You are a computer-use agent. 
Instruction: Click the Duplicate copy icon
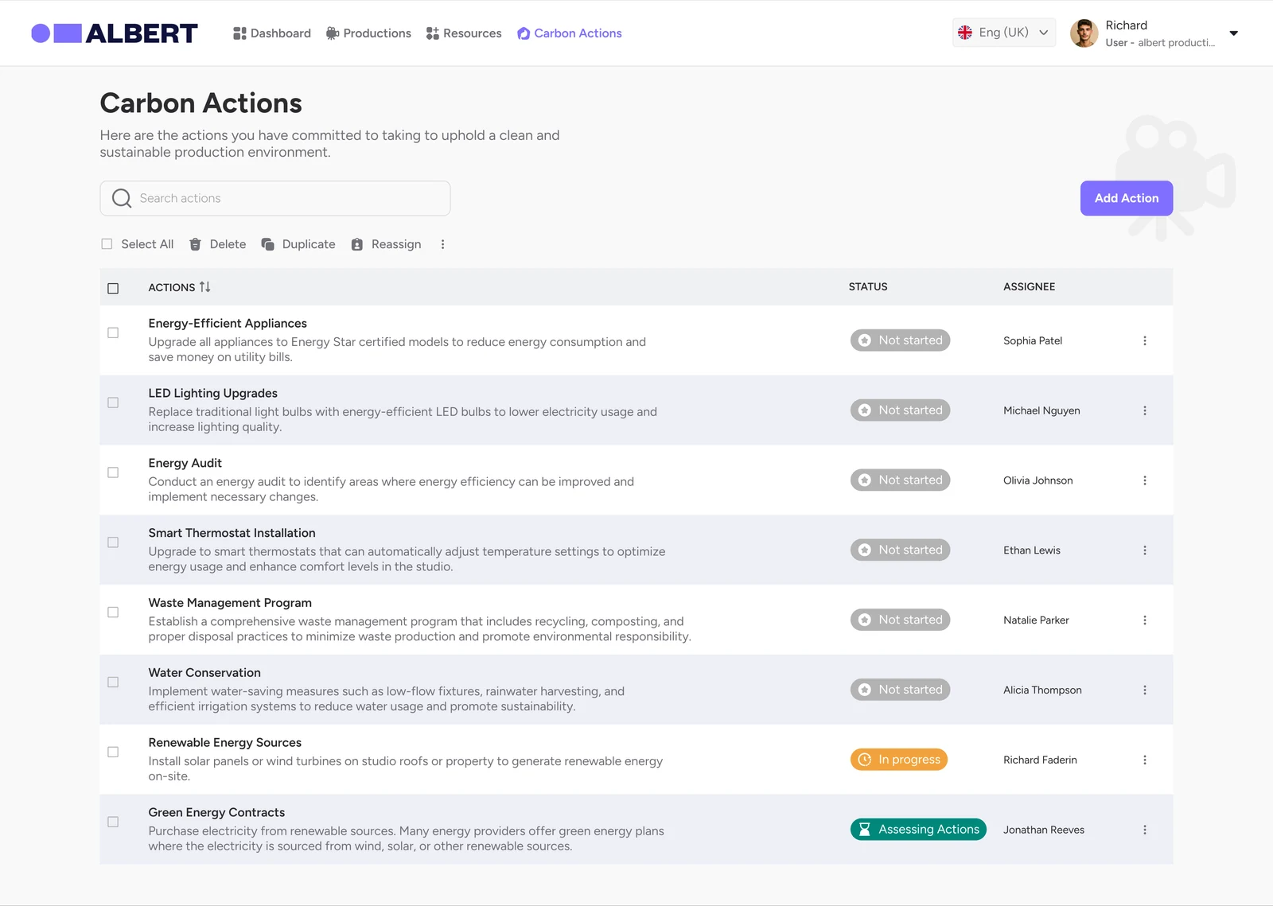(268, 244)
